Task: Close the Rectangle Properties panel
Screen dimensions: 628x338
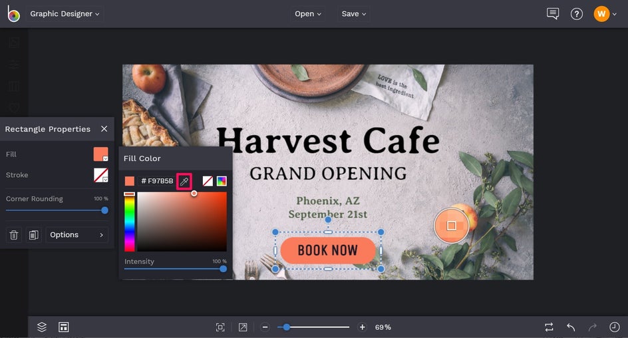Action: coord(104,128)
